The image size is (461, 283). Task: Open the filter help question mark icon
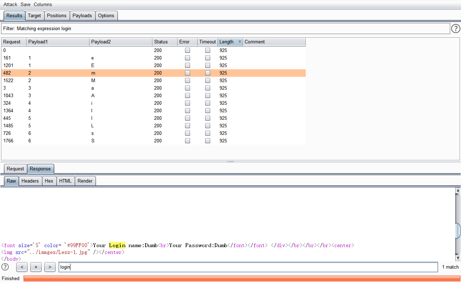coord(456,29)
